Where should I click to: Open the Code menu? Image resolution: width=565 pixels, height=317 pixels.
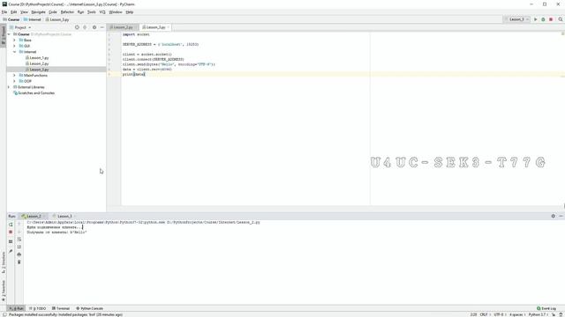(x=53, y=11)
